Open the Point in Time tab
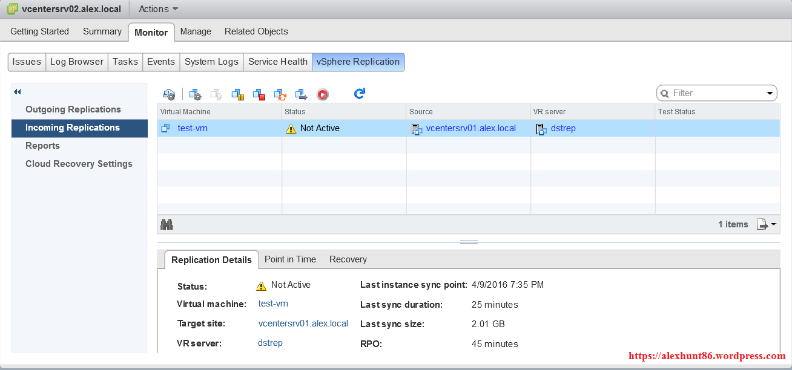Screen dimensions: 792x370 point(290,259)
